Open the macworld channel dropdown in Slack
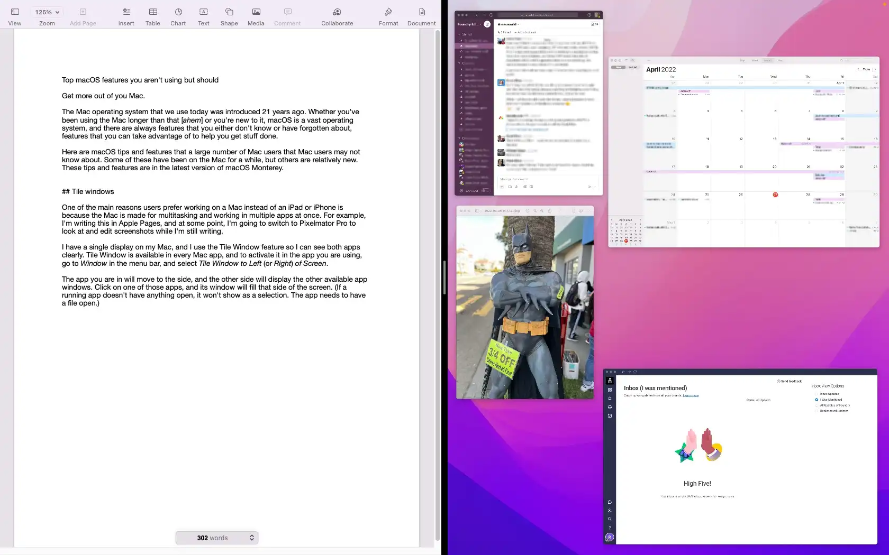 (x=509, y=24)
